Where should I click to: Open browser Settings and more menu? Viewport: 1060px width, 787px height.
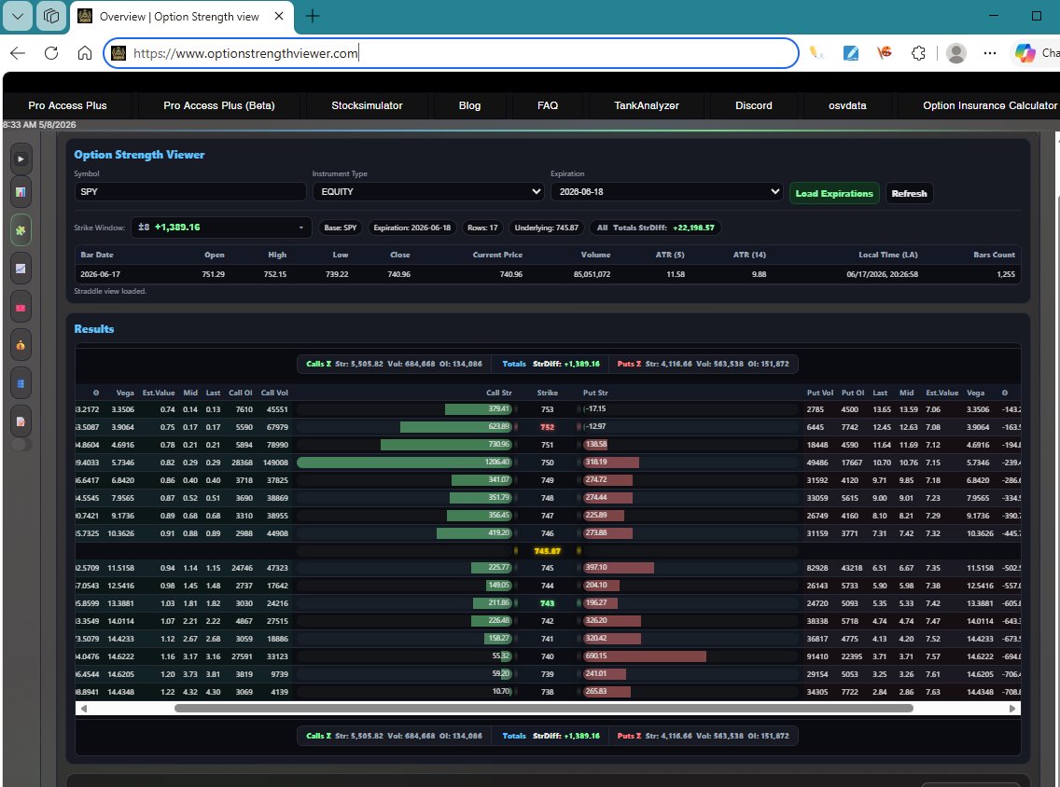(990, 53)
